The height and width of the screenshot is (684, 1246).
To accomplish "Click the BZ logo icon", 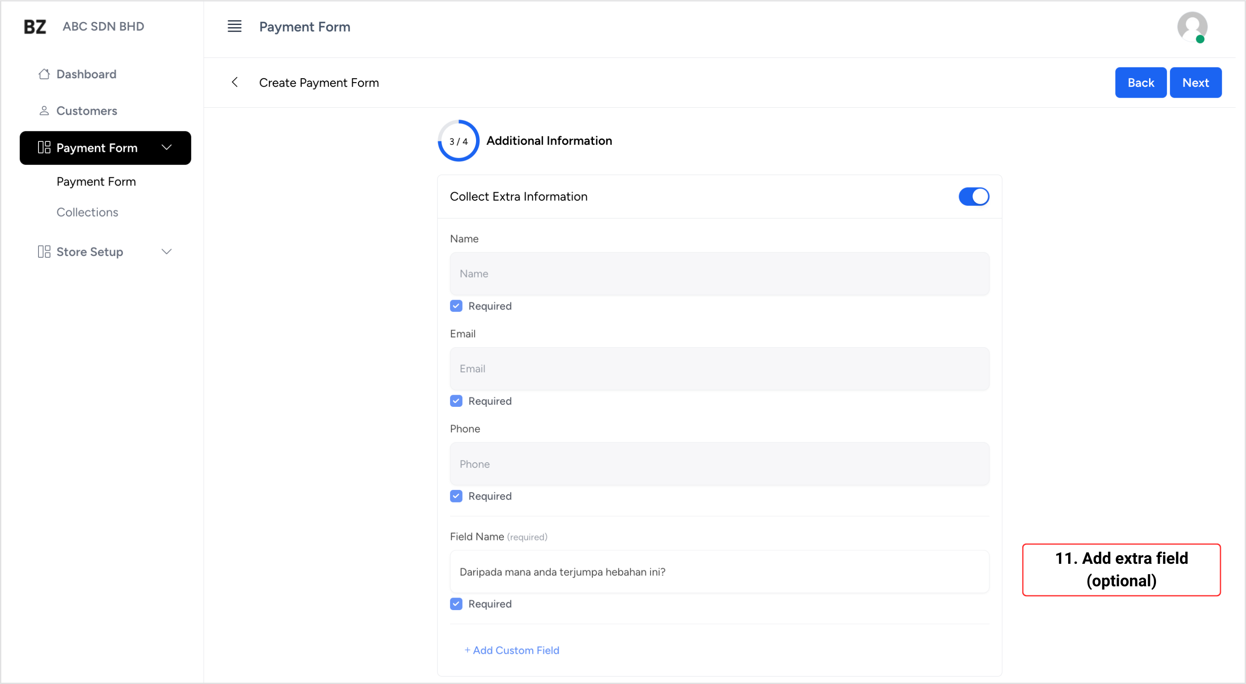I will (35, 26).
